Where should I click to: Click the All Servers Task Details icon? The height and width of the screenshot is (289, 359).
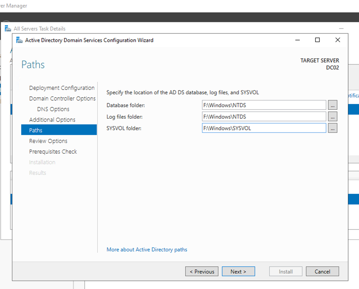(x=7, y=28)
